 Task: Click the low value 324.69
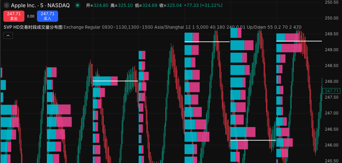click(150, 6)
